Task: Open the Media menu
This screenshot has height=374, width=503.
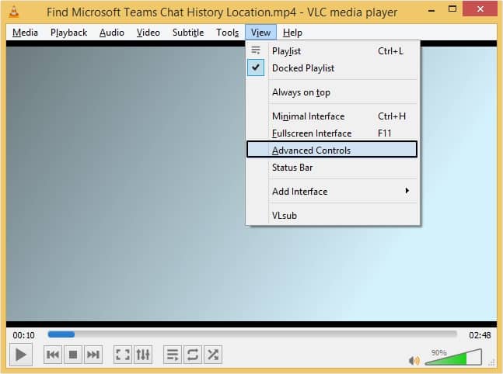Action: click(x=25, y=33)
